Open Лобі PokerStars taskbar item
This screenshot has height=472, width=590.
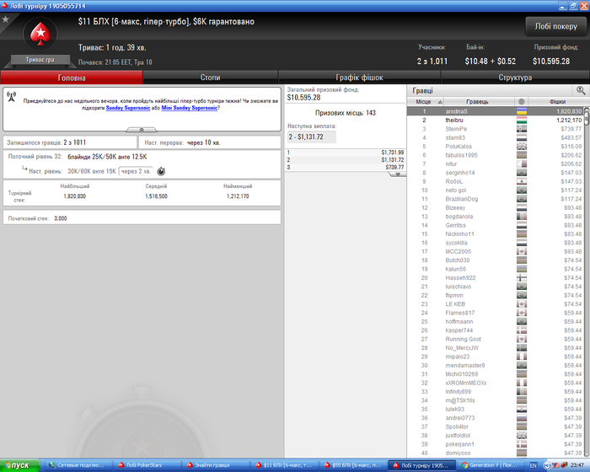coord(147,465)
